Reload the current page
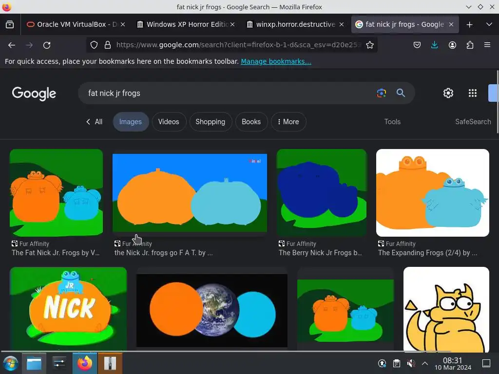Image resolution: width=499 pixels, height=374 pixels. click(x=47, y=45)
